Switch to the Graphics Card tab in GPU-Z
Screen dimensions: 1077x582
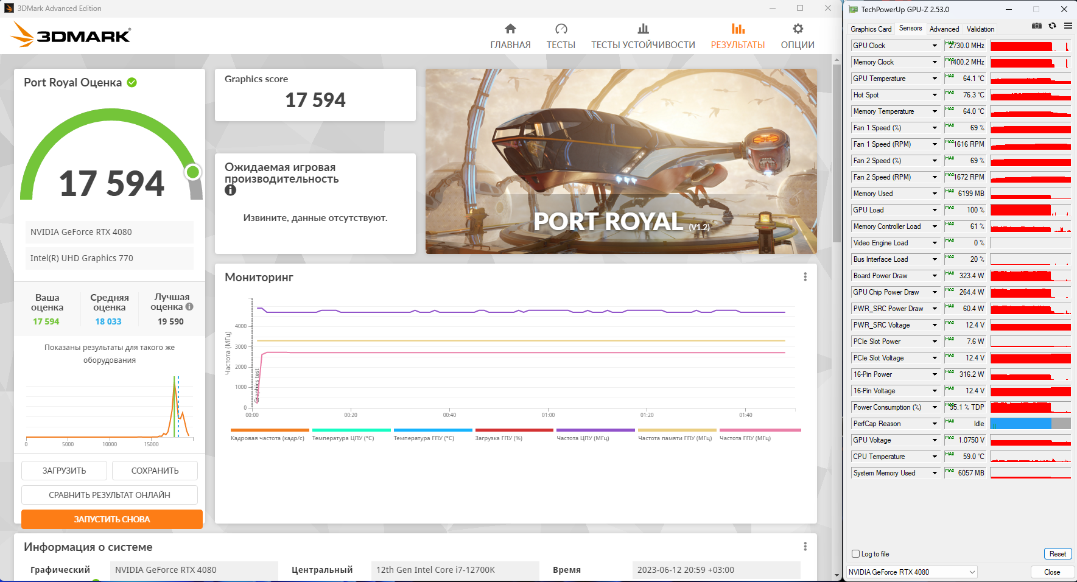pos(871,29)
